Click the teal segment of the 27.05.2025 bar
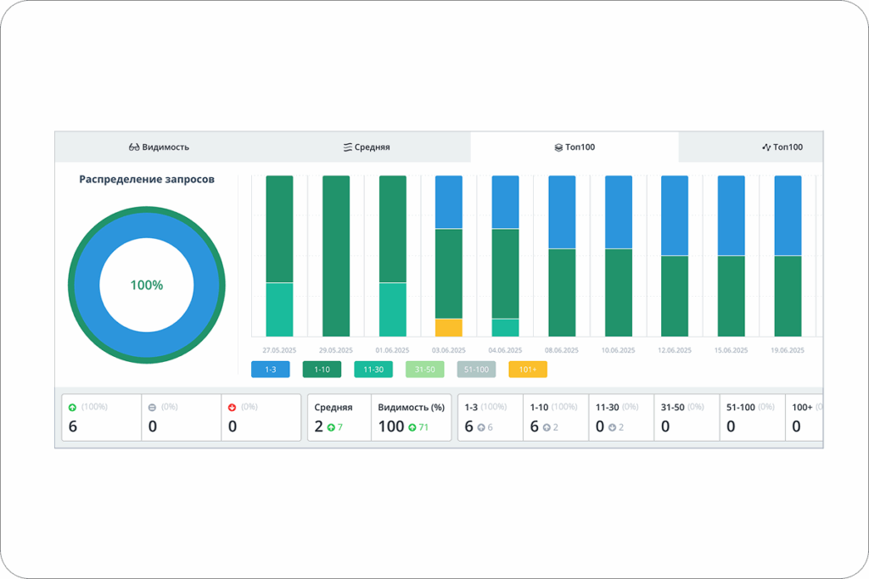Viewport: 869px width, 579px height. [279, 310]
